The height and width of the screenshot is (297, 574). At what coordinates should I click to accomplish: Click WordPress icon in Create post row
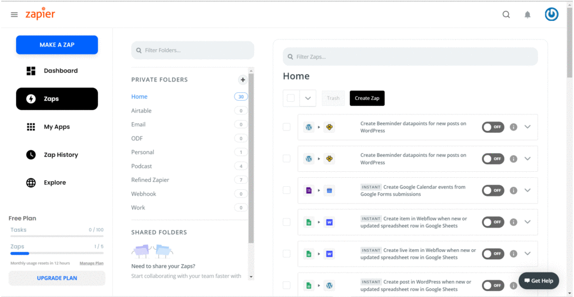(x=329, y=285)
